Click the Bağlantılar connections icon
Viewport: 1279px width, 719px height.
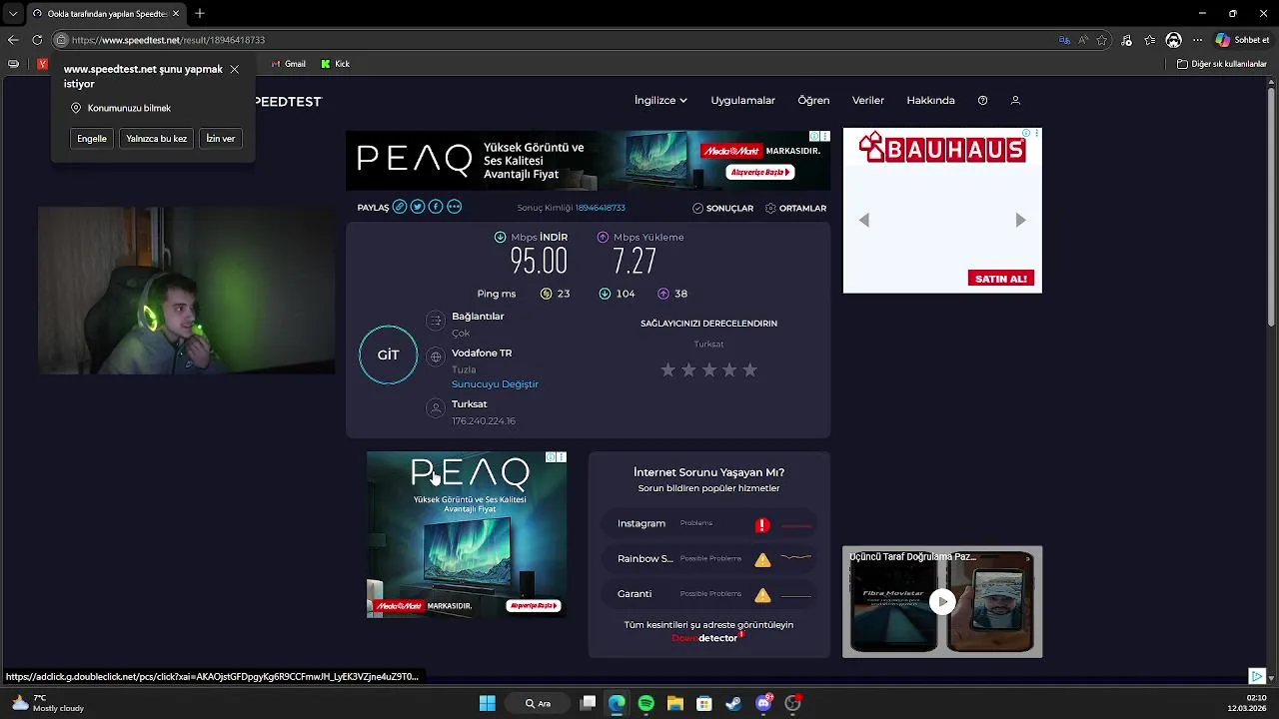pos(435,321)
